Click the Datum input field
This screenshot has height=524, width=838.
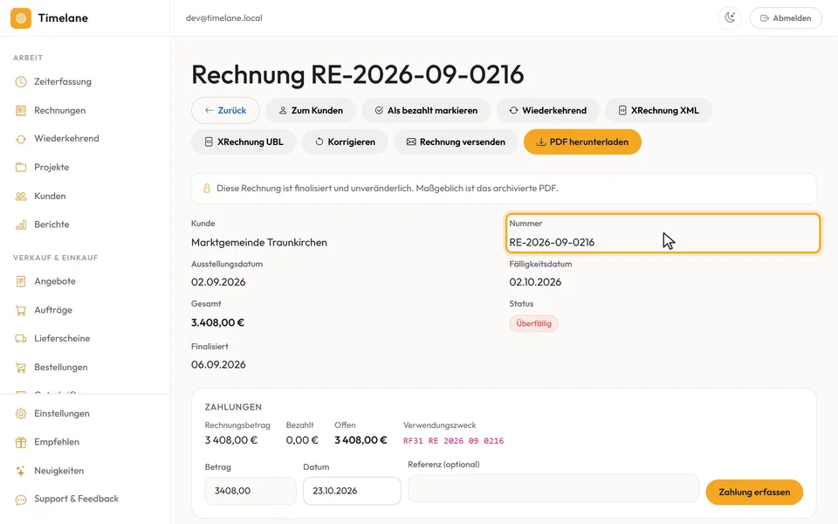point(352,491)
